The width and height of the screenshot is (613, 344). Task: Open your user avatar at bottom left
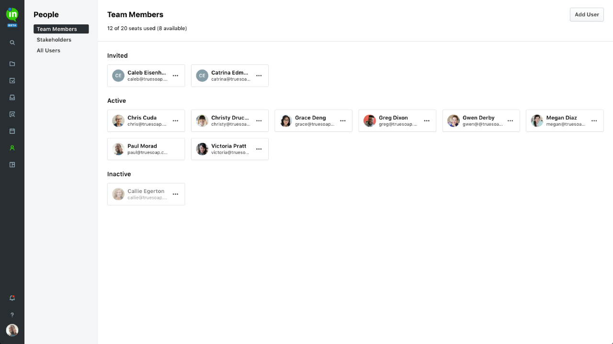(x=12, y=330)
